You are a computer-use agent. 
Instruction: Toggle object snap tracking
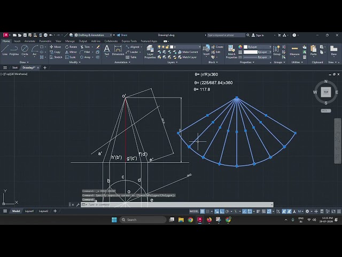[244, 211]
